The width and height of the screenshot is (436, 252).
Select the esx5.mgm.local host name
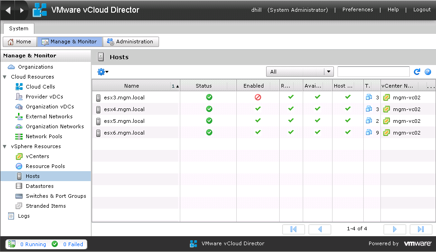tap(124, 121)
